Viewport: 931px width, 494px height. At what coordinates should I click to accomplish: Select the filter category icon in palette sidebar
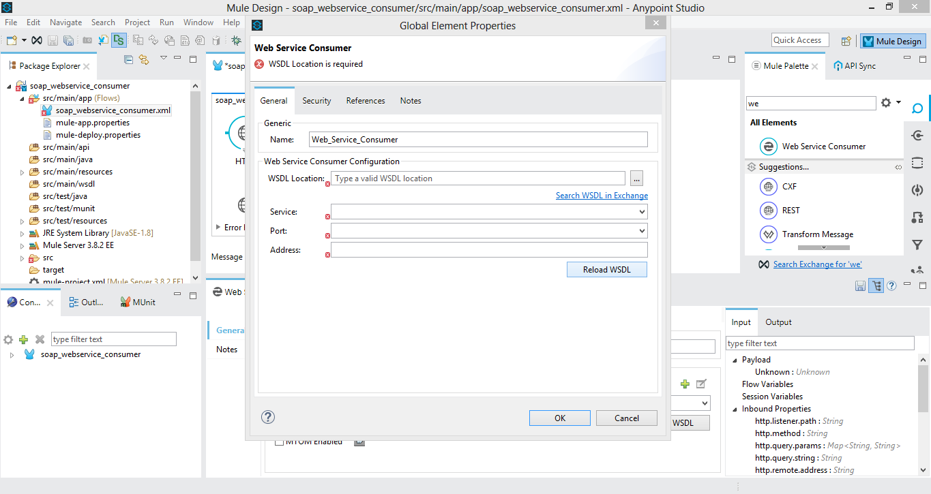coord(917,245)
